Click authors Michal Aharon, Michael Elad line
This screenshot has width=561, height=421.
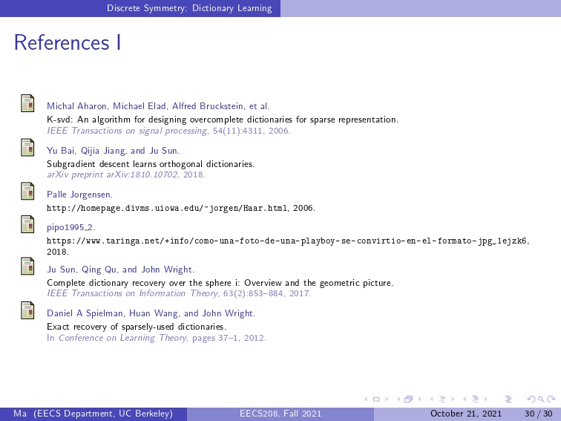pos(158,106)
